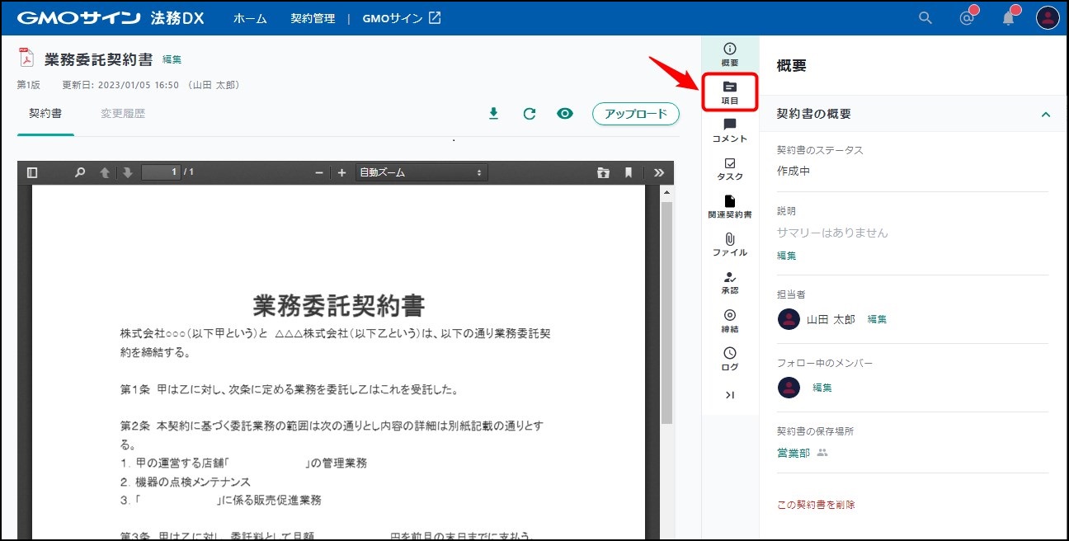Viewport: 1069px width, 541px height.
Task: Open the ログ history panel
Action: pyautogui.click(x=729, y=358)
